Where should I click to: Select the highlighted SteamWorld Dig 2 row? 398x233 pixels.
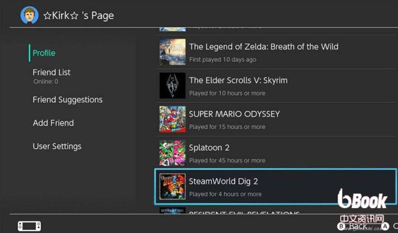[x=275, y=186]
